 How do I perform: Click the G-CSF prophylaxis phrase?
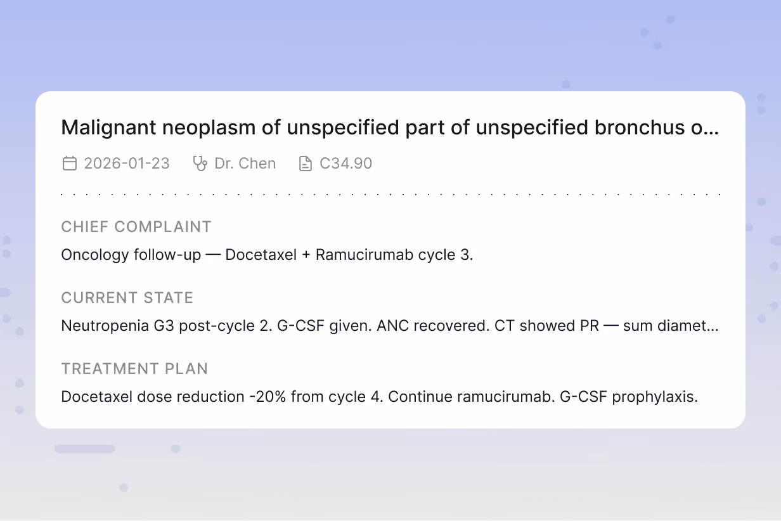coord(629,397)
